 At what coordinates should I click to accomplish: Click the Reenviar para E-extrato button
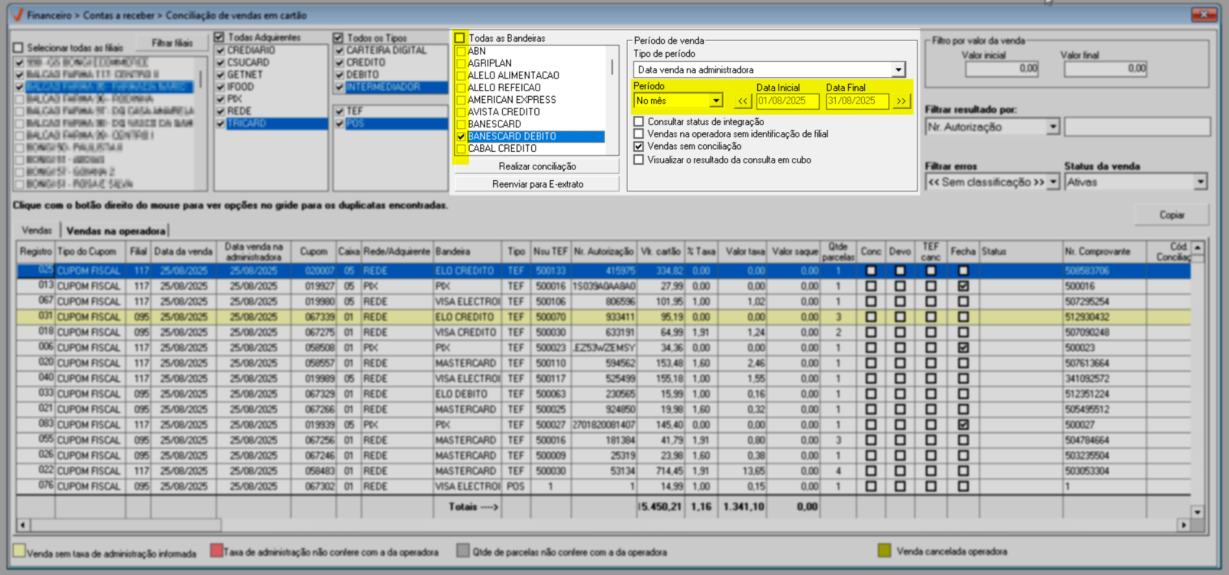click(x=536, y=184)
